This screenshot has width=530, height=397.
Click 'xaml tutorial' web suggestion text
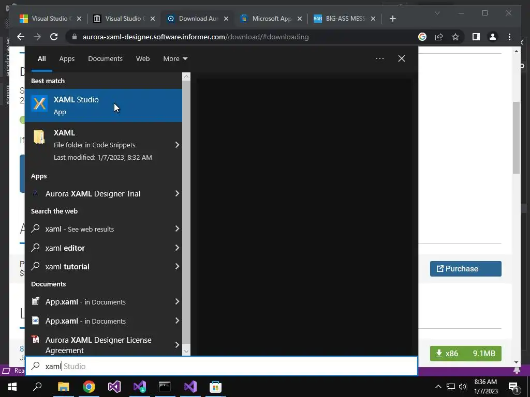[67, 266]
